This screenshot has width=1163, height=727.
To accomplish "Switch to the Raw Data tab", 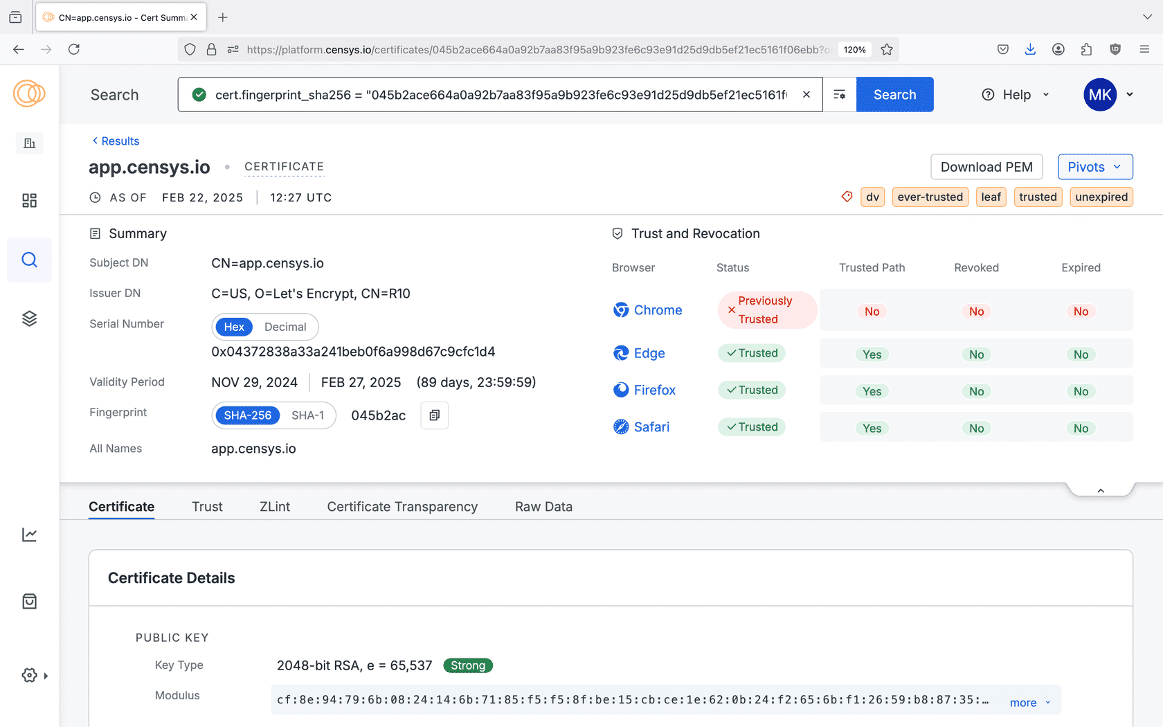I will tap(543, 507).
